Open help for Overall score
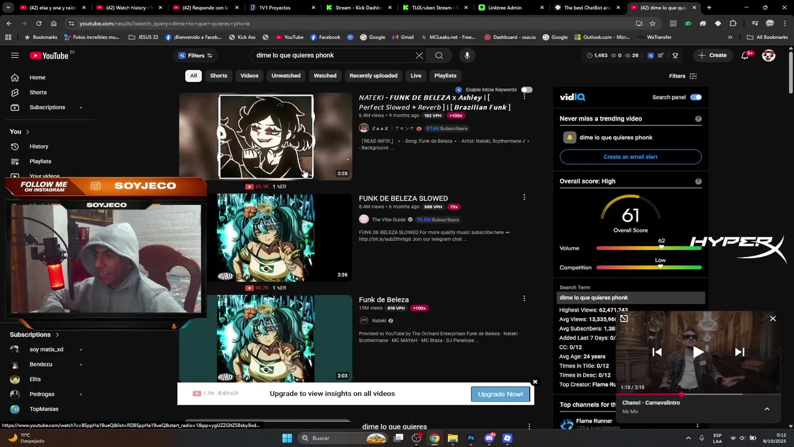This screenshot has width=794, height=447. click(698, 181)
